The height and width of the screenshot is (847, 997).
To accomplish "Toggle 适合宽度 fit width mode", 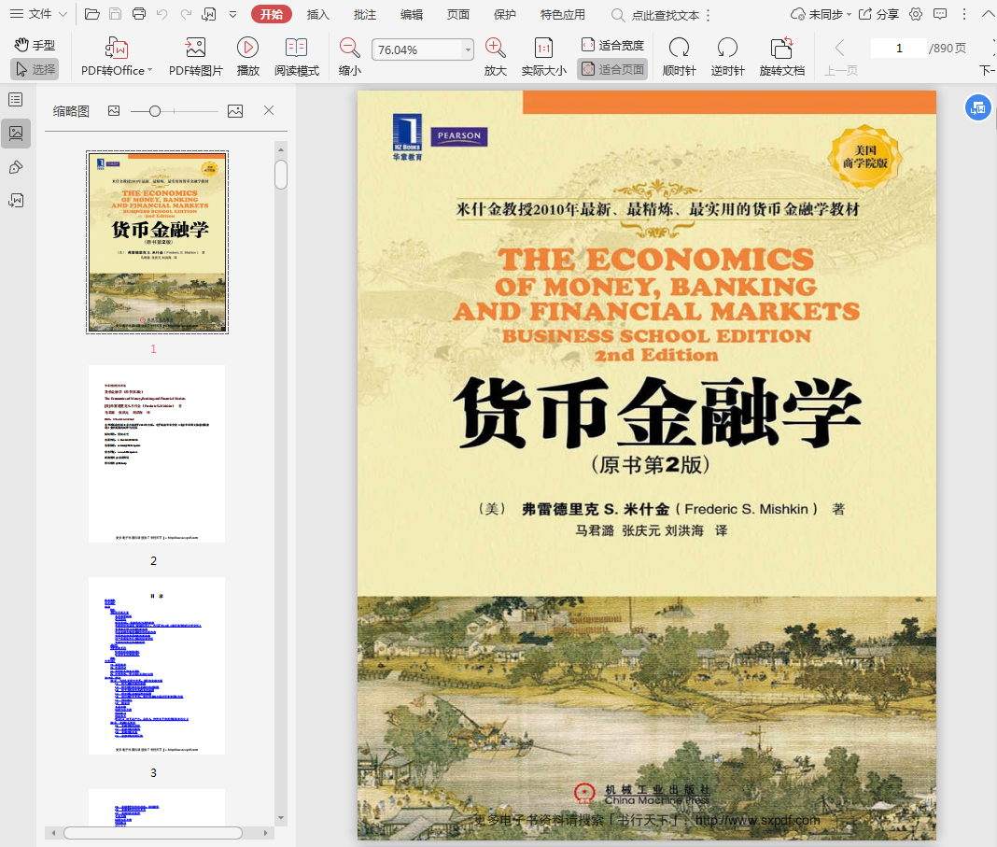I will click(612, 45).
